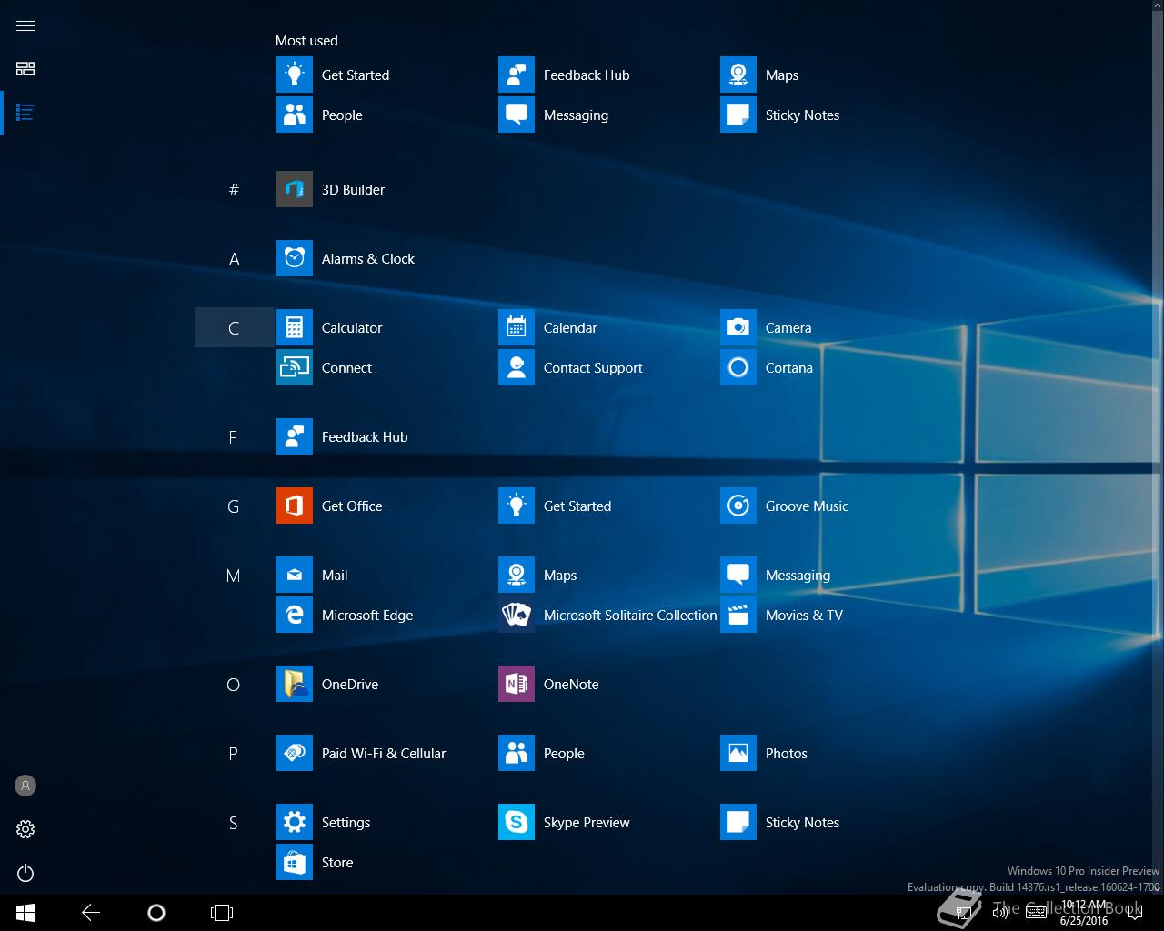The width and height of the screenshot is (1164, 931).
Task: Click the G section letter header
Action: (234, 506)
